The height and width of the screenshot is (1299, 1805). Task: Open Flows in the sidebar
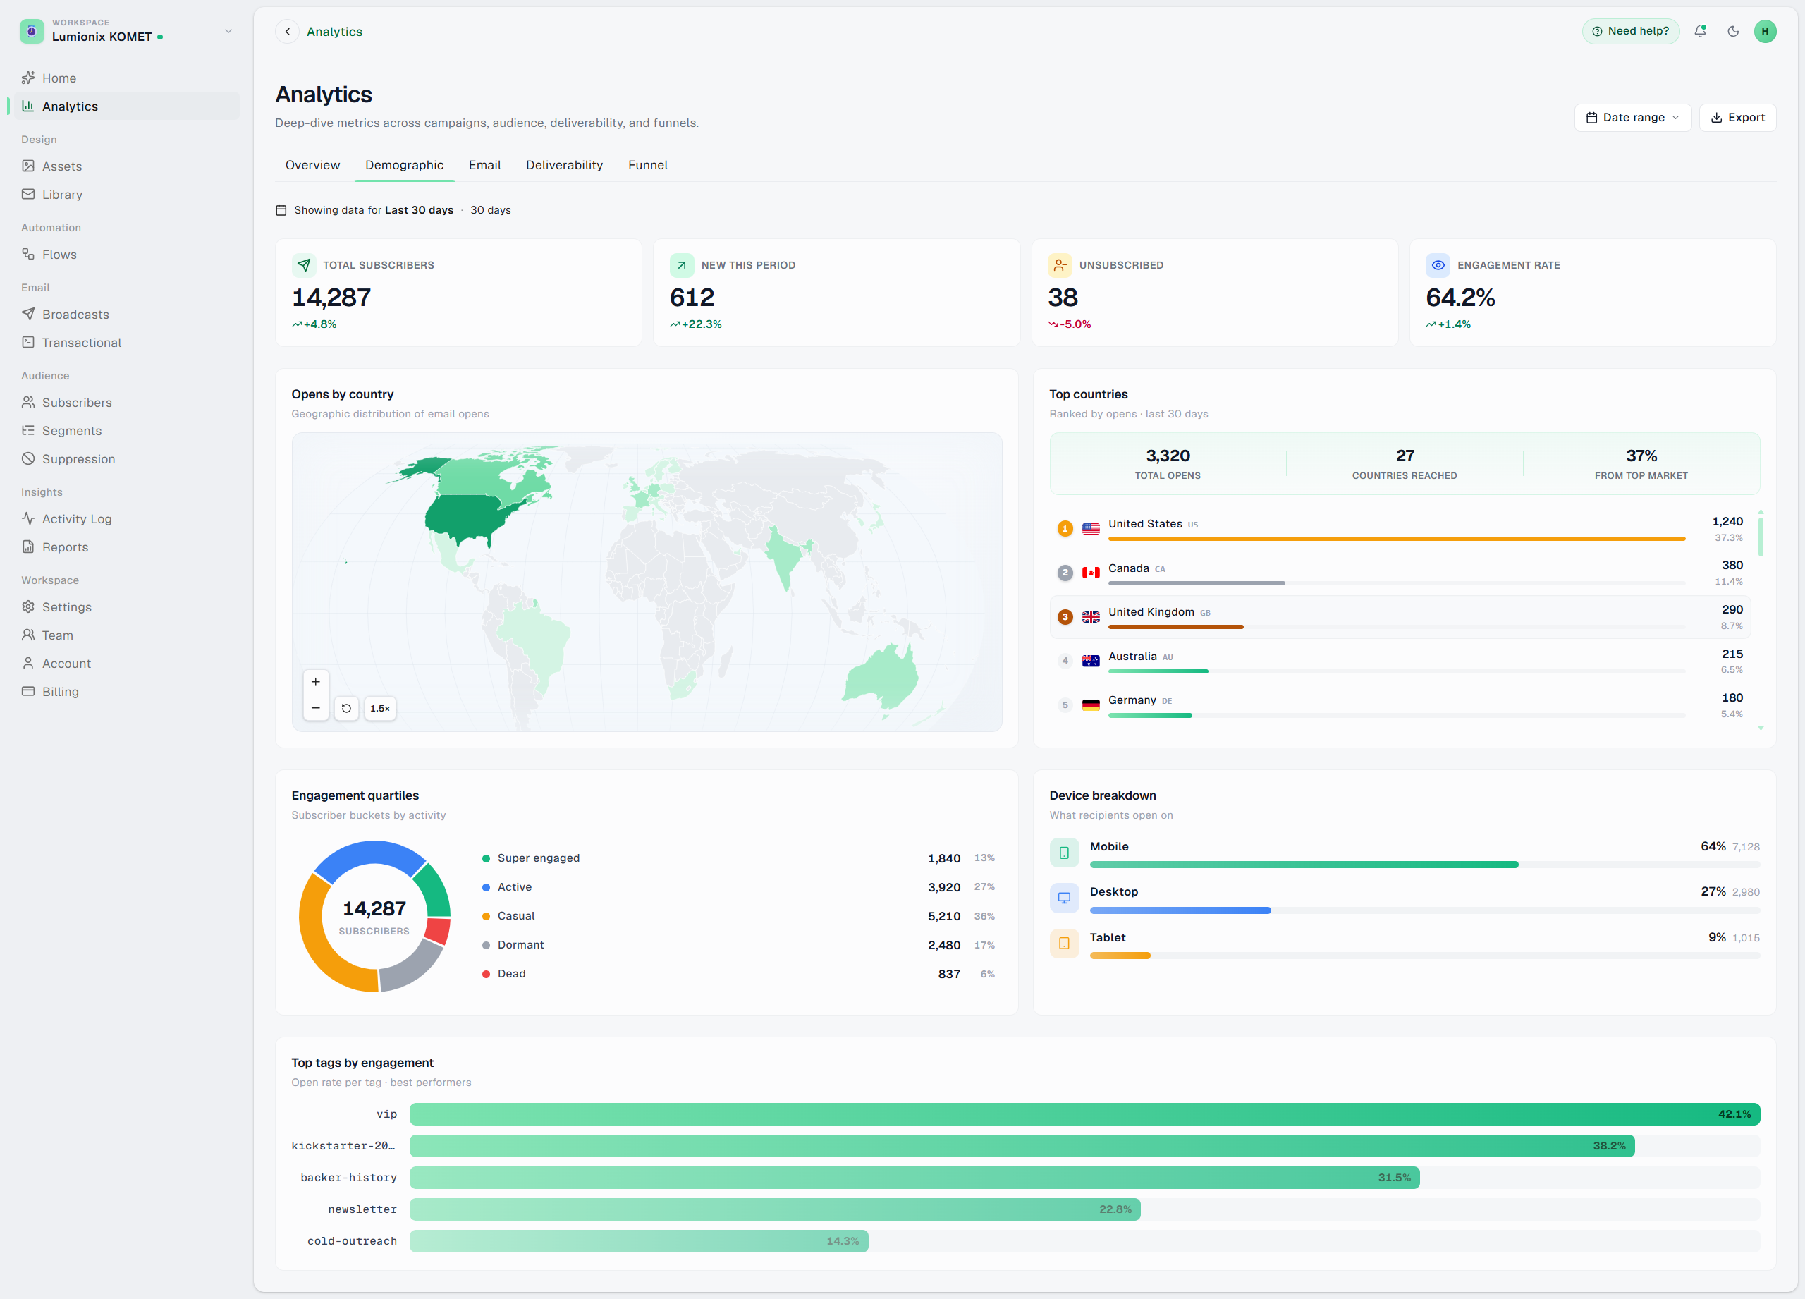pyautogui.click(x=128, y=255)
